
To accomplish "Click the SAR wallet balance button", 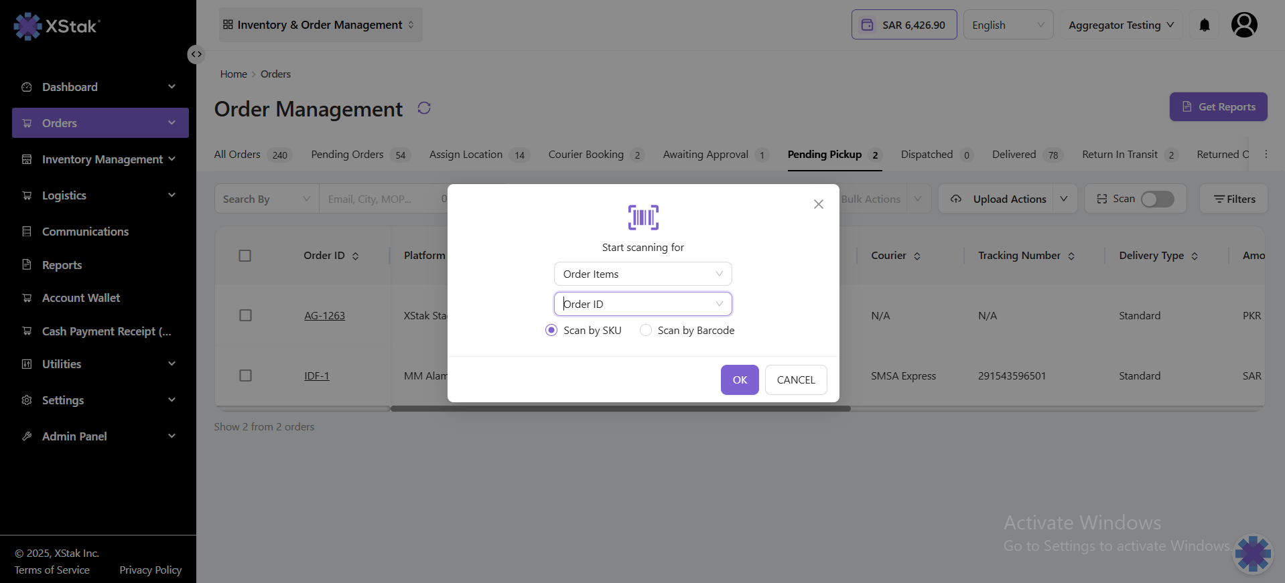I will pyautogui.click(x=904, y=25).
